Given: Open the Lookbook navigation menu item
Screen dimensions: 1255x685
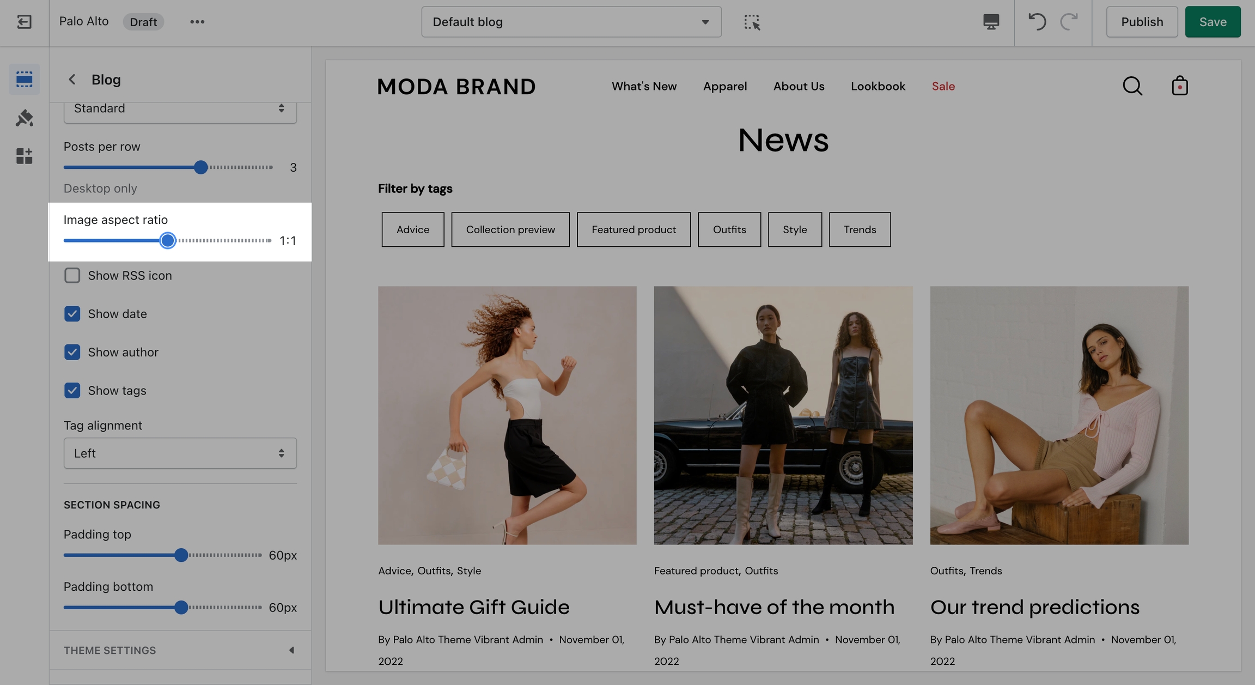Looking at the screenshot, I should [878, 86].
